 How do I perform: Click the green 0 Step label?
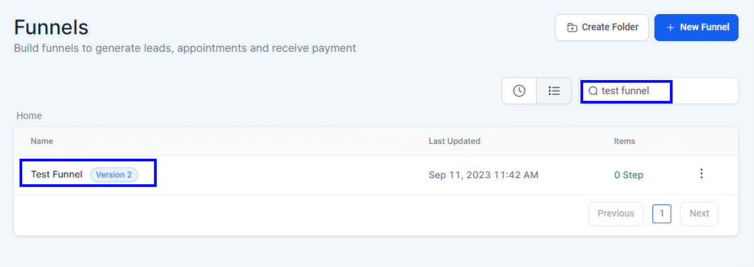[628, 175]
